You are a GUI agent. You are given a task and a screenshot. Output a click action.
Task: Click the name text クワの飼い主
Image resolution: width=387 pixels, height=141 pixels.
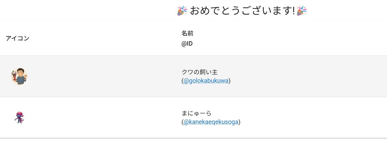coord(199,72)
